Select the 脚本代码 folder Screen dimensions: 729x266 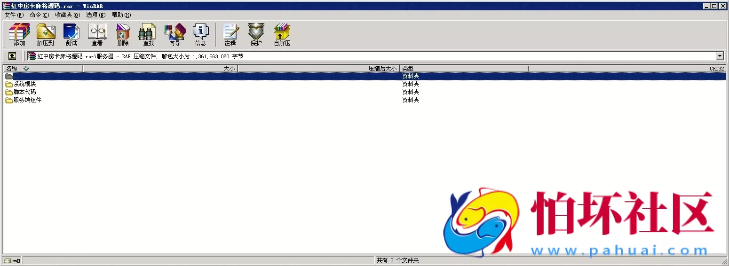(x=24, y=92)
